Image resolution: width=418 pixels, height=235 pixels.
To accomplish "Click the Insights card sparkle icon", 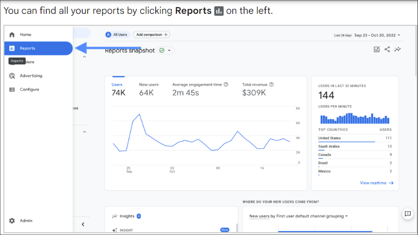I will point(115,216).
